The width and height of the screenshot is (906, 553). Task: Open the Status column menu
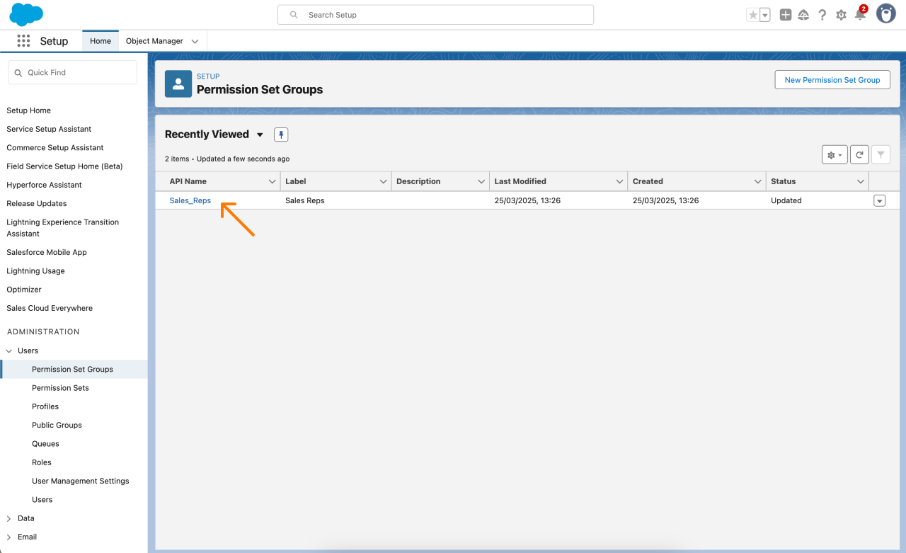pyautogui.click(x=861, y=182)
